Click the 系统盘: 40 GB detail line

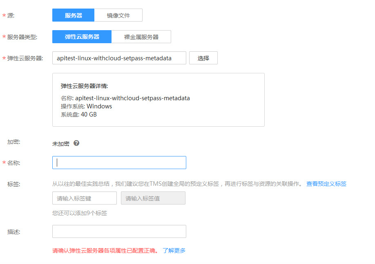click(x=79, y=114)
